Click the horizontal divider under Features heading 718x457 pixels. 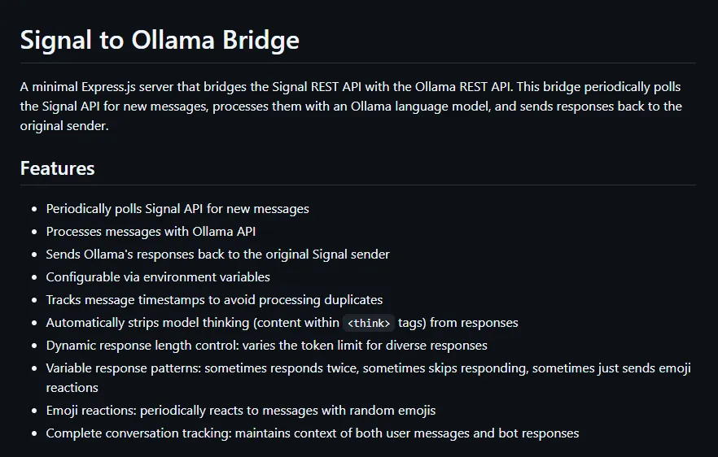358,185
